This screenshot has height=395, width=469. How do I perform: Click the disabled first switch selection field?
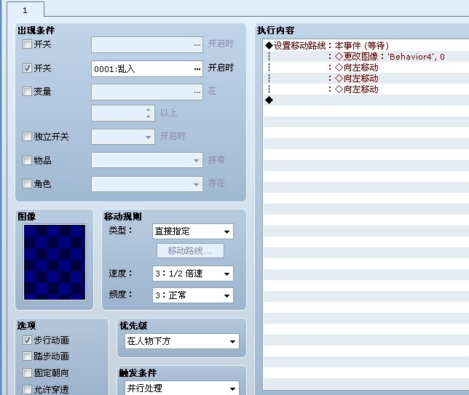(147, 45)
